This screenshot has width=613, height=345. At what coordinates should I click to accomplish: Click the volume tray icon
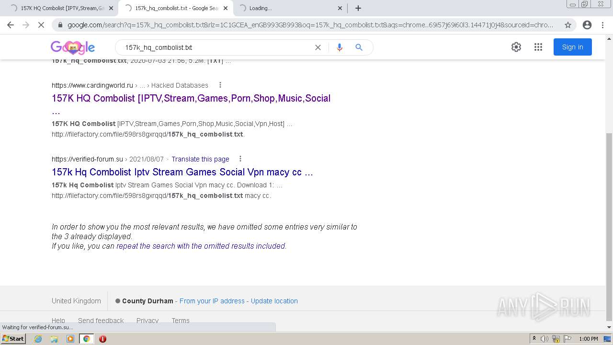(545, 339)
